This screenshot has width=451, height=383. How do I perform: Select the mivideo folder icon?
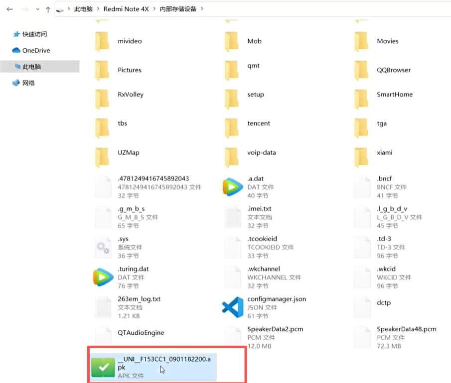tap(102, 42)
